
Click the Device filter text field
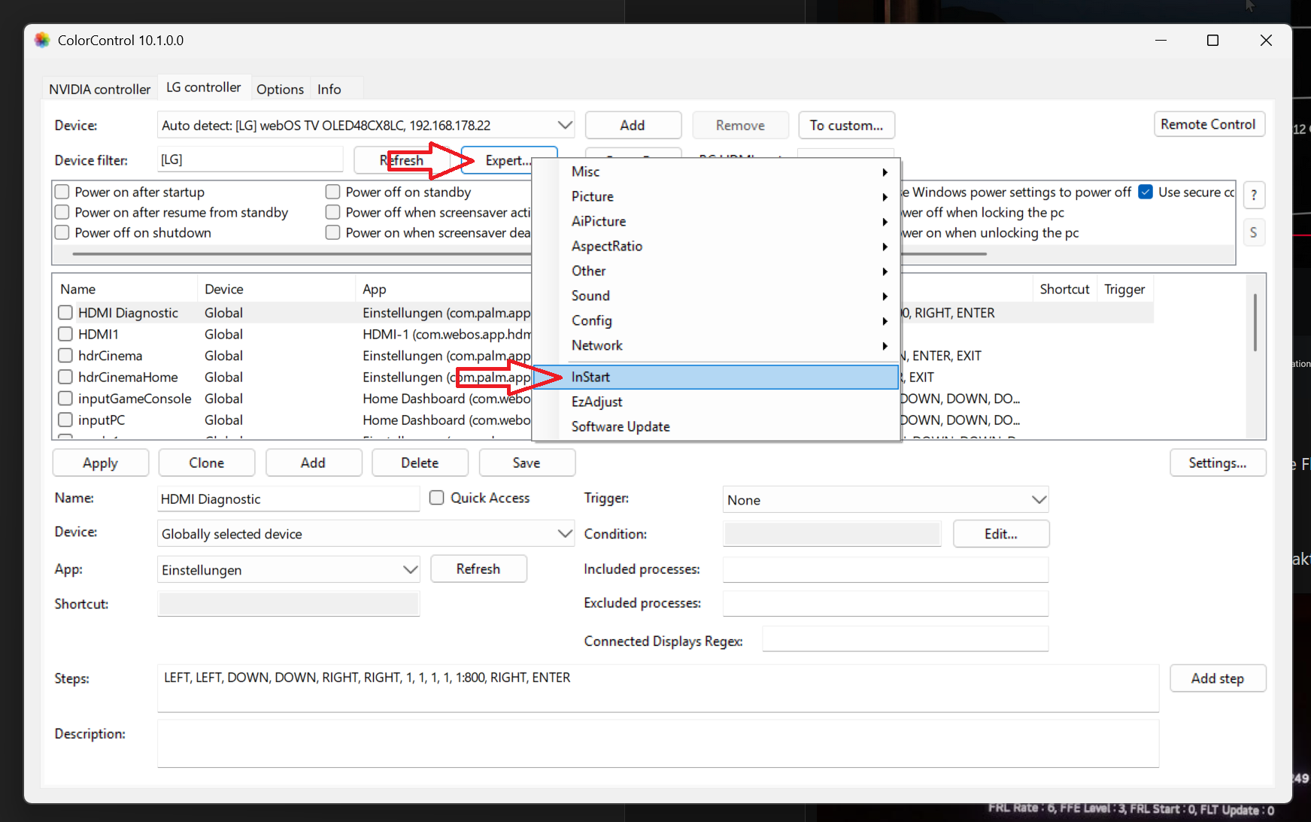coord(250,159)
